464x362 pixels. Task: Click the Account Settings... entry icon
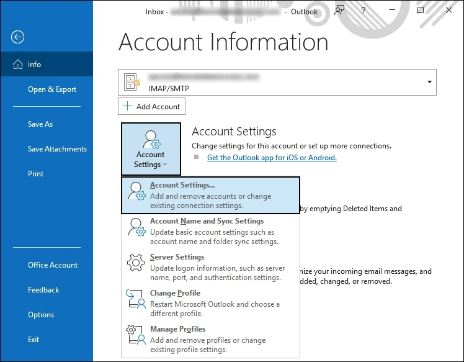click(x=136, y=191)
